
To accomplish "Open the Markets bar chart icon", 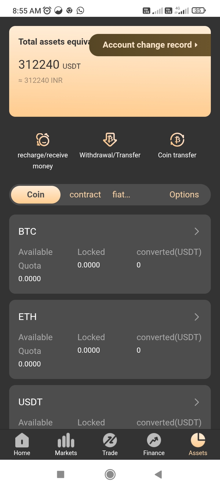I will pos(66,441).
